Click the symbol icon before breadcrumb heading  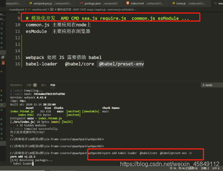tap(52, 9)
